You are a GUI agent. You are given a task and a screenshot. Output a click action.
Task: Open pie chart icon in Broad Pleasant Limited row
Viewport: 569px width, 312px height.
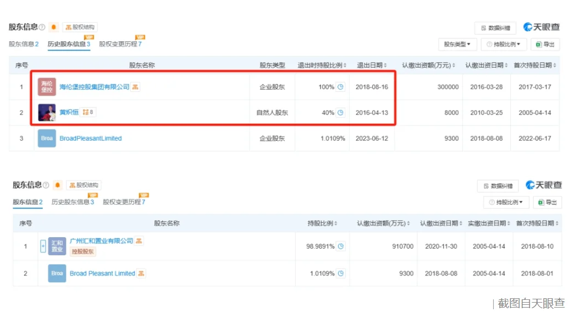click(x=341, y=273)
